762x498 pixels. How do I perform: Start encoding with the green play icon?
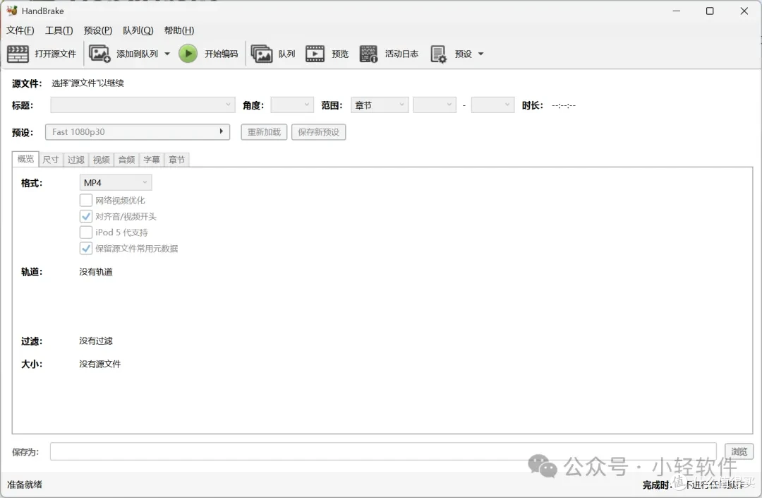pyautogui.click(x=188, y=54)
